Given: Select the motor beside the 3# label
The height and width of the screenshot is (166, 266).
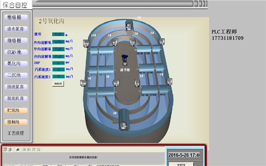Looking at the screenshot, I should (116, 83).
